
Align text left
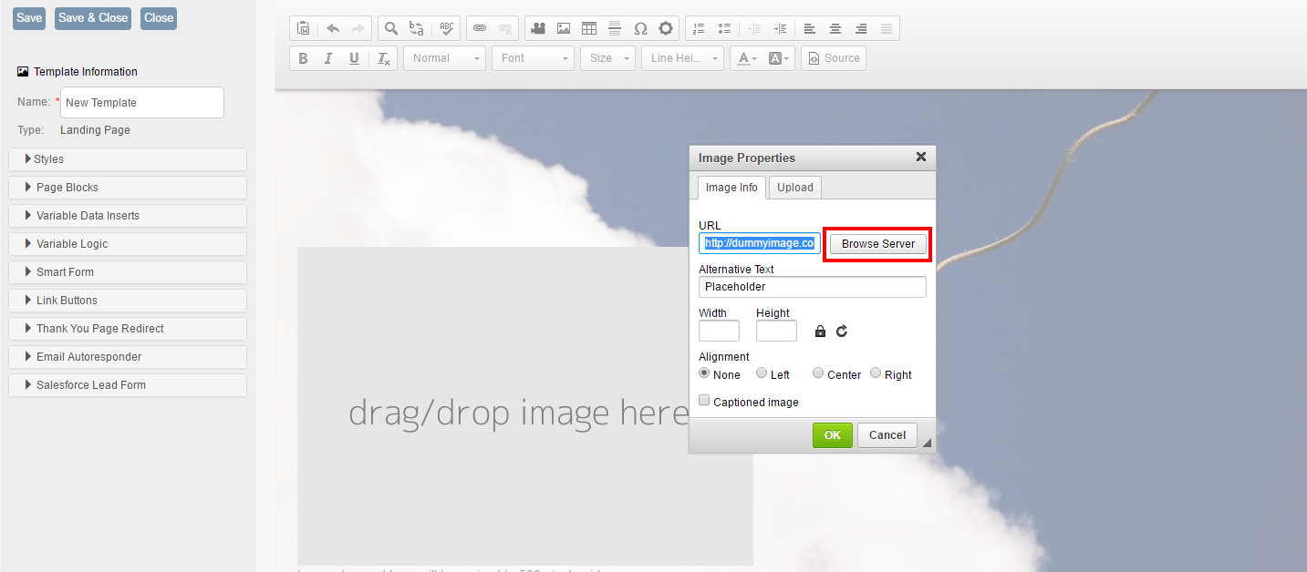(x=810, y=28)
